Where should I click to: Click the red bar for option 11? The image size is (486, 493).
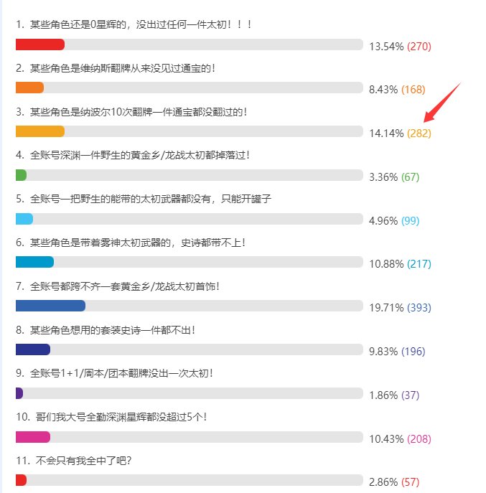point(21,480)
